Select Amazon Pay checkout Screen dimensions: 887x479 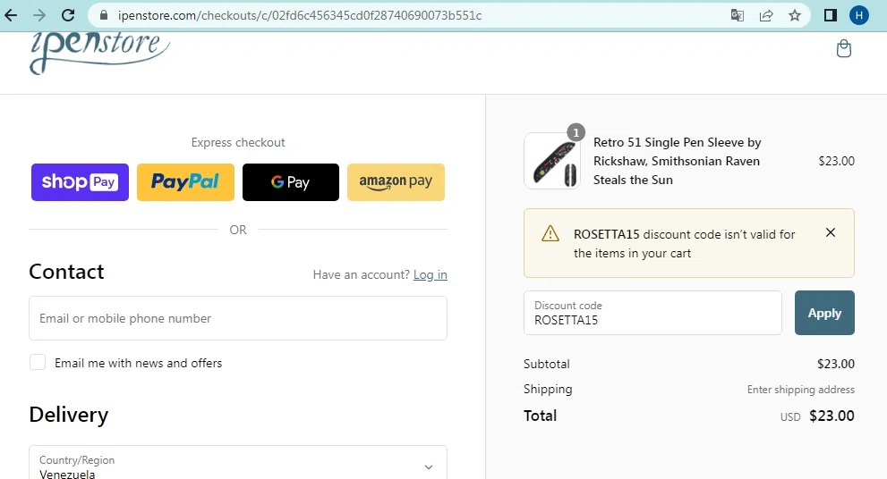[396, 182]
